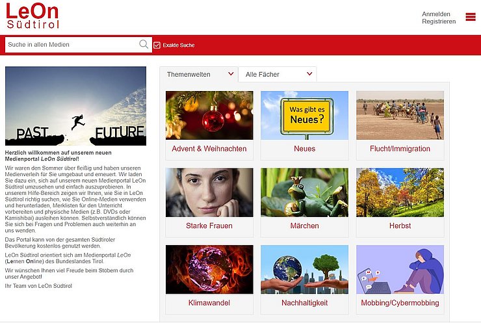Expand the Themenwelten dropdown
The image size is (481, 323).
200,74
